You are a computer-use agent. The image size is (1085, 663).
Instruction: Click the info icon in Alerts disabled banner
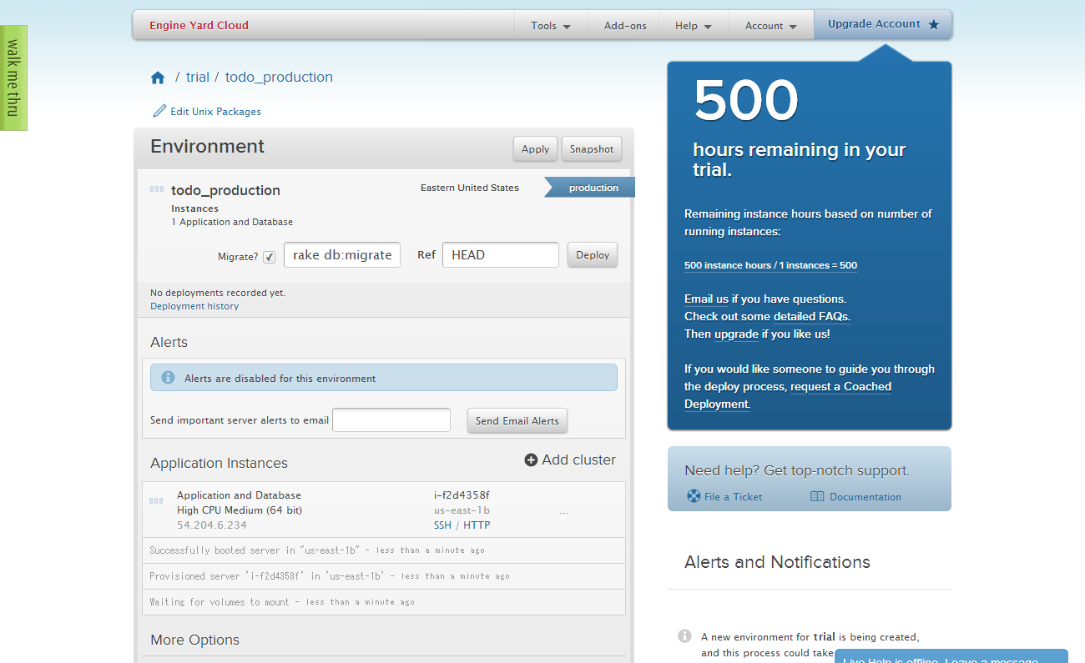(168, 378)
